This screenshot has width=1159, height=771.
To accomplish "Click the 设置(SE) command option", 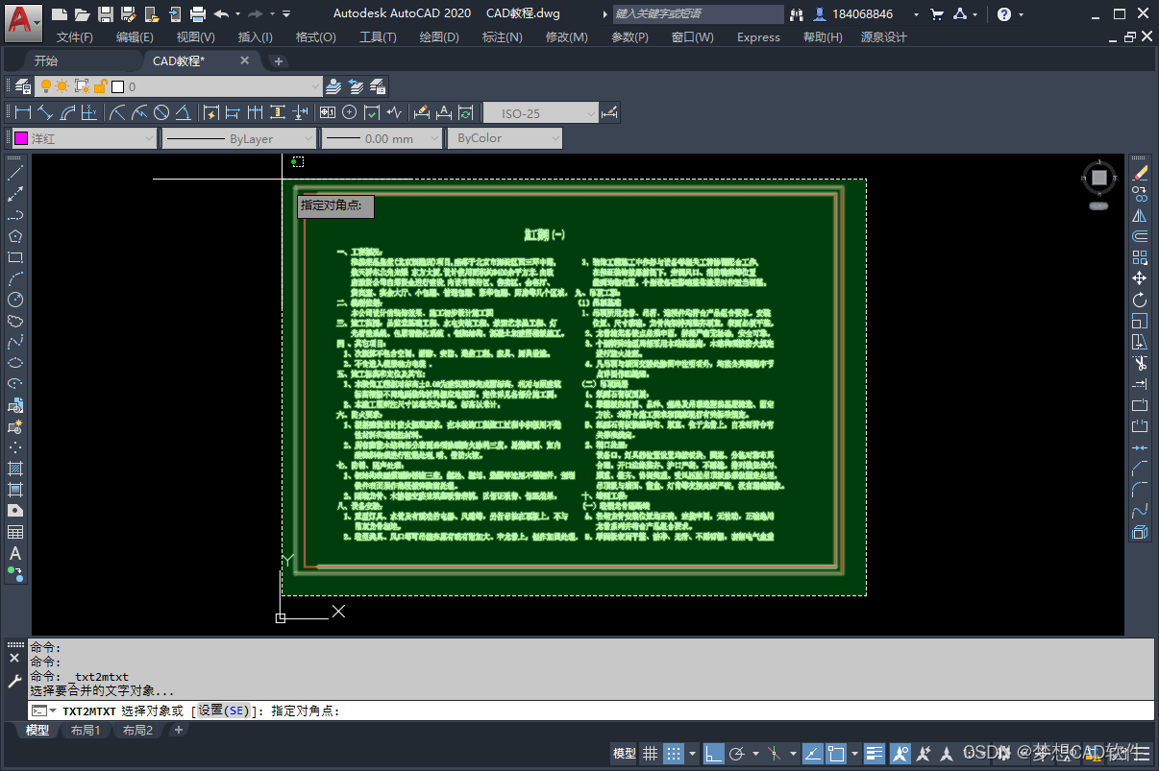I will click(x=223, y=711).
